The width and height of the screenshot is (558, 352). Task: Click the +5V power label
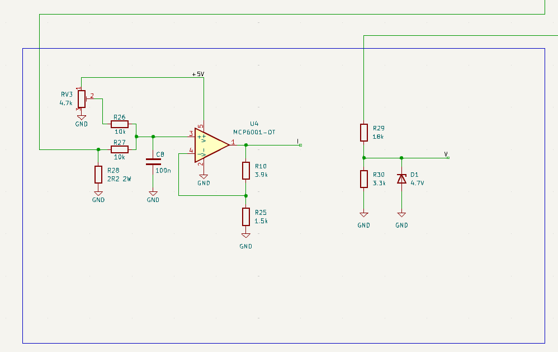click(x=198, y=74)
